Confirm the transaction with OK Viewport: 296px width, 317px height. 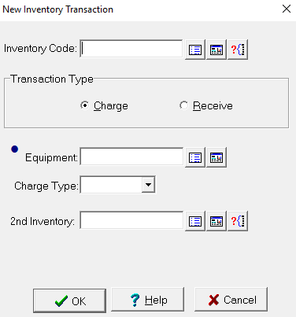tap(69, 300)
